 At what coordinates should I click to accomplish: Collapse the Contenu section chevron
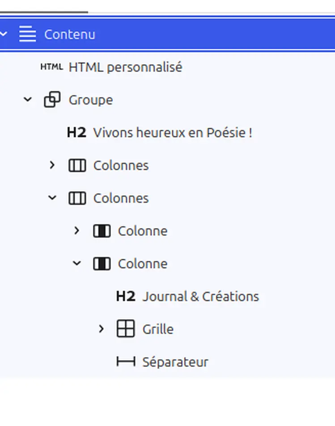click(x=4, y=34)
